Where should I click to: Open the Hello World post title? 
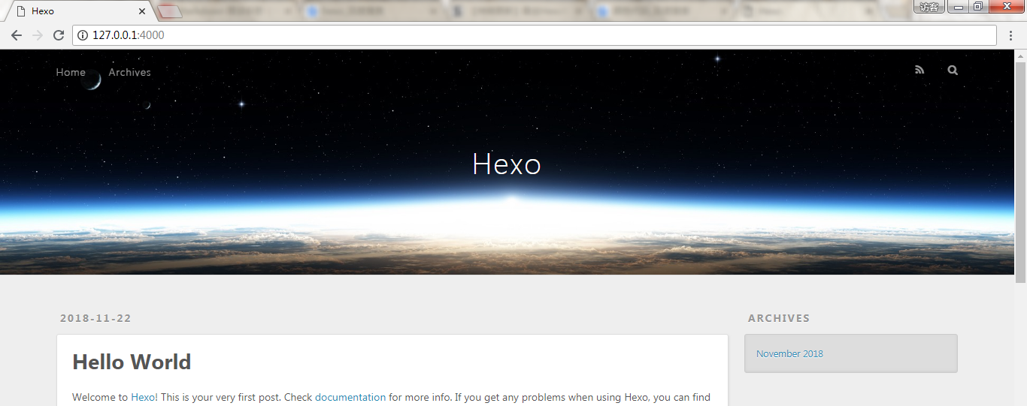pyautogui.click(x=132, y=362)
